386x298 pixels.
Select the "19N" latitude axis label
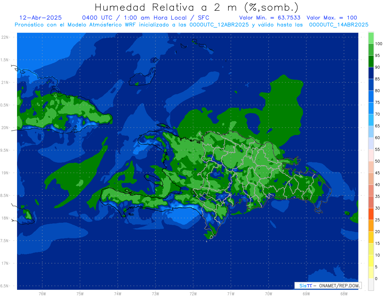click(x=5, y=173)
